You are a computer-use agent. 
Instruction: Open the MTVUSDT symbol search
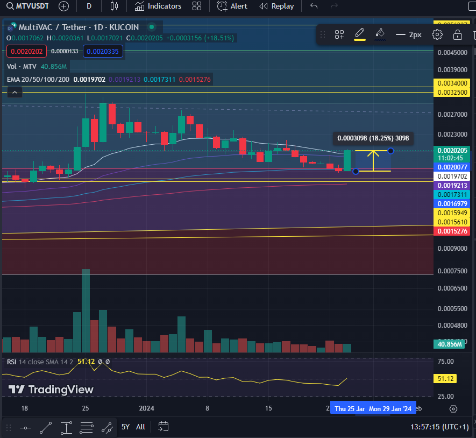pyautogui.click(x=27, y=6)
